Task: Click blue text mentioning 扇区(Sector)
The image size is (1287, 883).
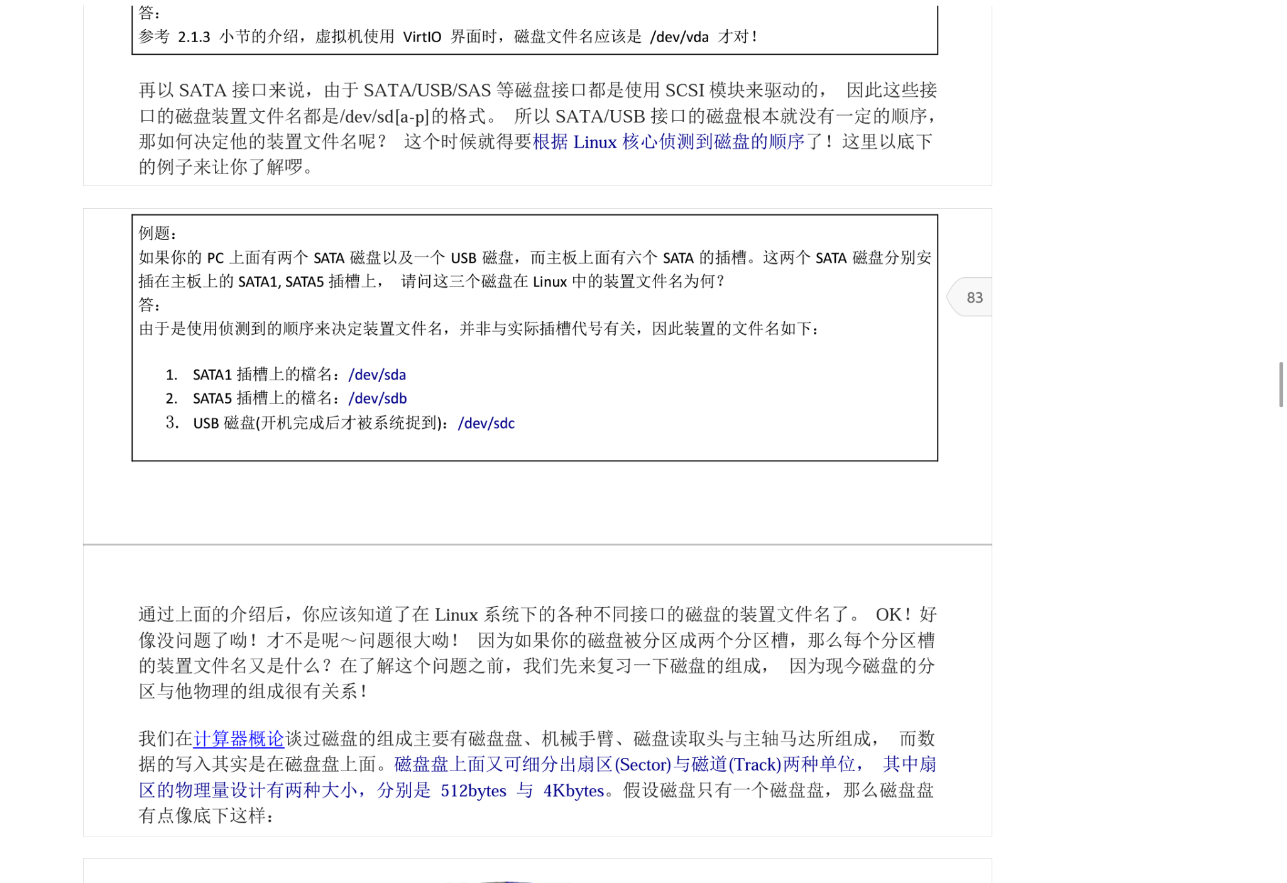Action: [624, 765]
